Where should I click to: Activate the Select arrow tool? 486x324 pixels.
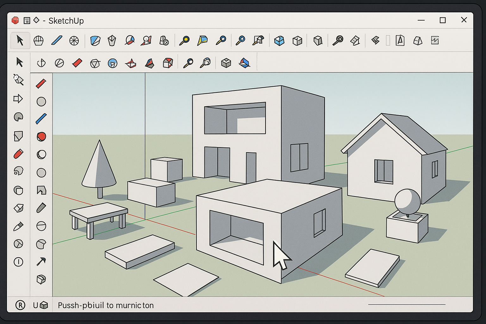tap(20, 40)
